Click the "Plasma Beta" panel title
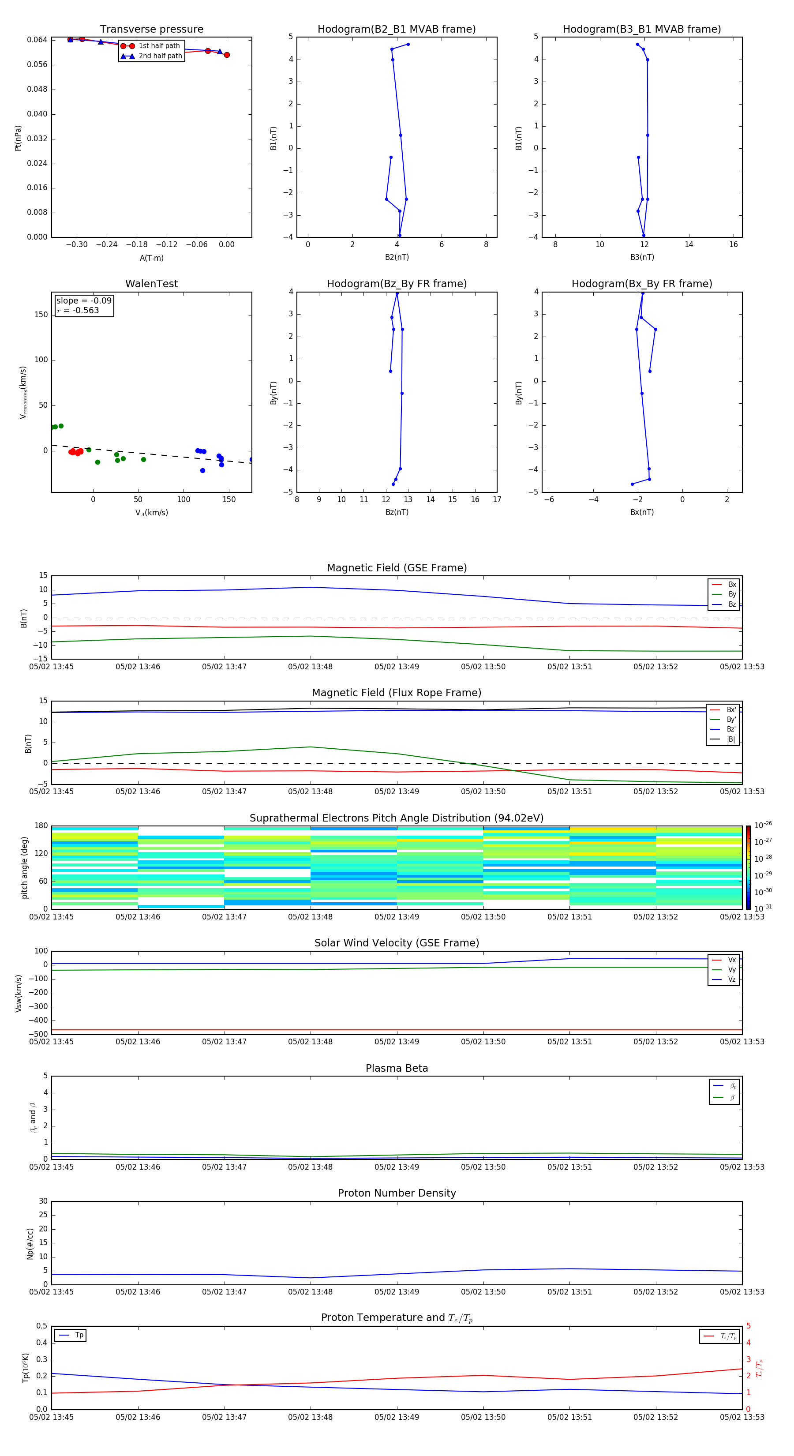Image resolution: width=794 pixels, height=1456 pixels. 397,1068
